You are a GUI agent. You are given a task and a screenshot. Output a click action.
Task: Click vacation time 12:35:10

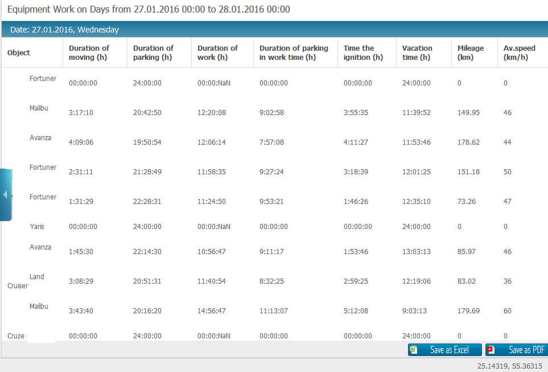(416, 202)
